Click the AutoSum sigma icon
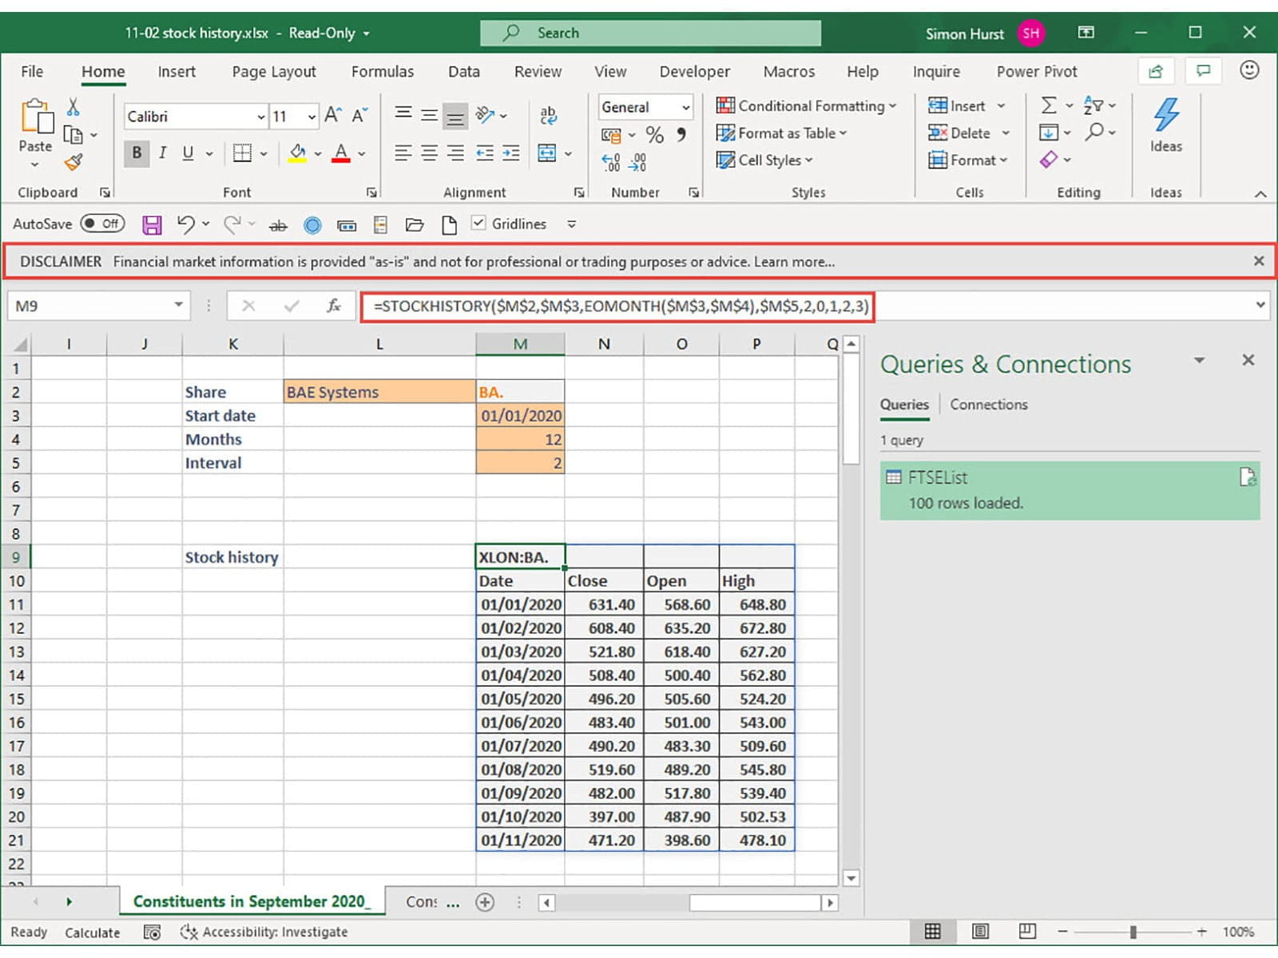The image size is (1278, 958). click(x=1049, y=105)
